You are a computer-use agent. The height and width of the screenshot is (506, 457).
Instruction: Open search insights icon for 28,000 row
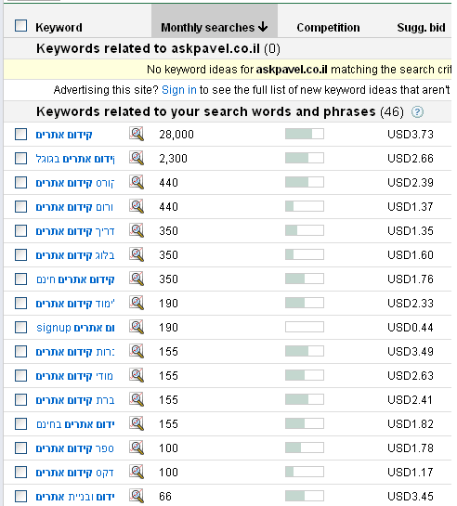coord(137,134)
